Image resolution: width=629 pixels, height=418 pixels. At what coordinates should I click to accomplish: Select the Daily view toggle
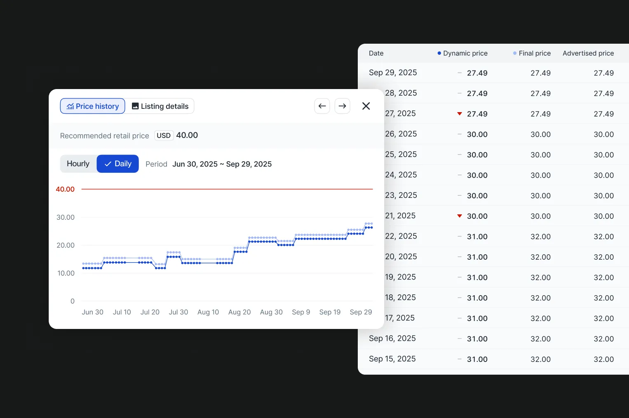click(118, 164)
